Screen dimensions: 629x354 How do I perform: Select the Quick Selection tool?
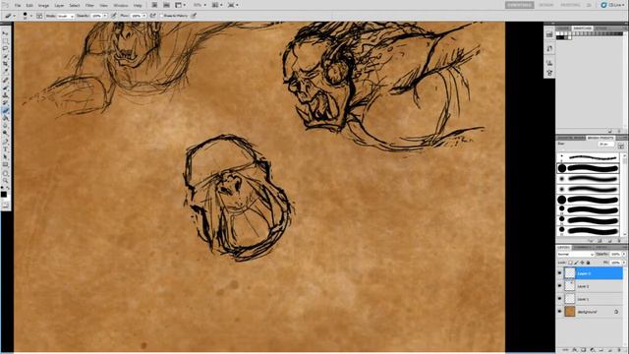click(6, 56)
